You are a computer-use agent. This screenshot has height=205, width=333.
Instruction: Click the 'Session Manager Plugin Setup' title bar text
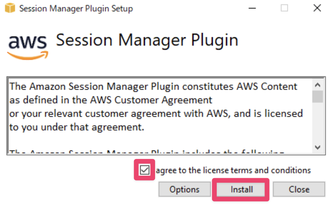(x=76, y=8)
